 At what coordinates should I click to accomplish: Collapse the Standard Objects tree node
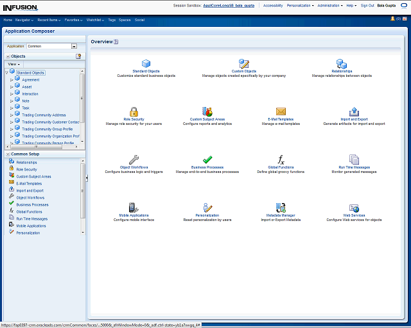pos(6,72)
